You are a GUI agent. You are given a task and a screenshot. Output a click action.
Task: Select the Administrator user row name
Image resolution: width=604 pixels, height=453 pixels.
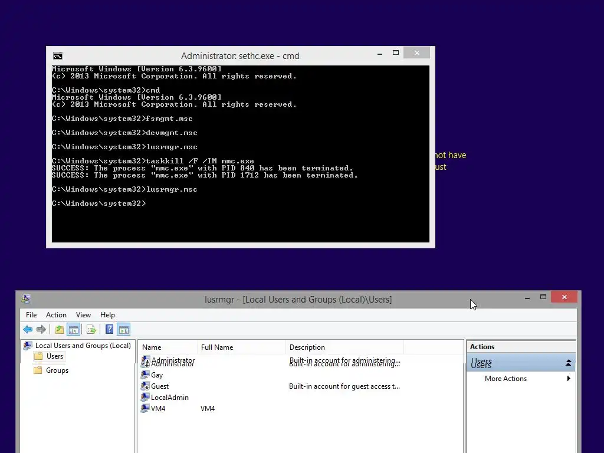coord(173,362)
